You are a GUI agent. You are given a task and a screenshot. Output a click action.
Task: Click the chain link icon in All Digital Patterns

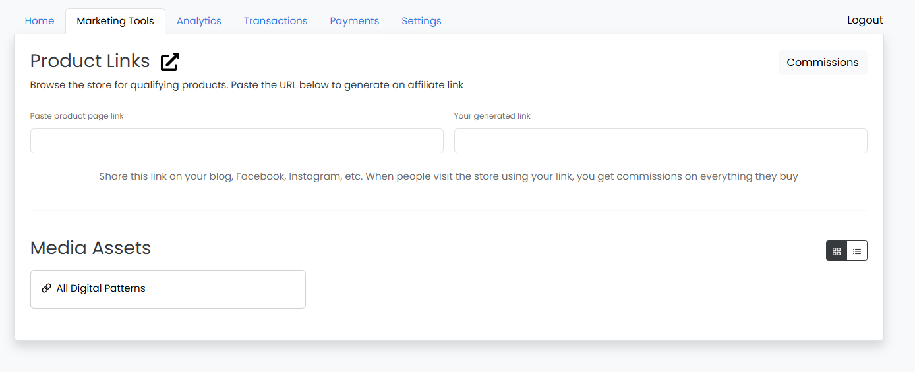tap(46, 288)
